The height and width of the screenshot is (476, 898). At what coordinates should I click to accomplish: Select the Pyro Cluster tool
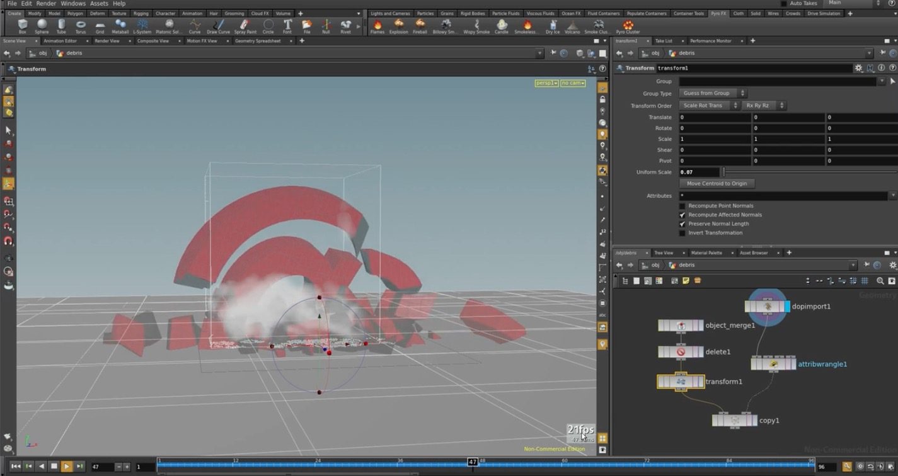[x=628, y=26]
